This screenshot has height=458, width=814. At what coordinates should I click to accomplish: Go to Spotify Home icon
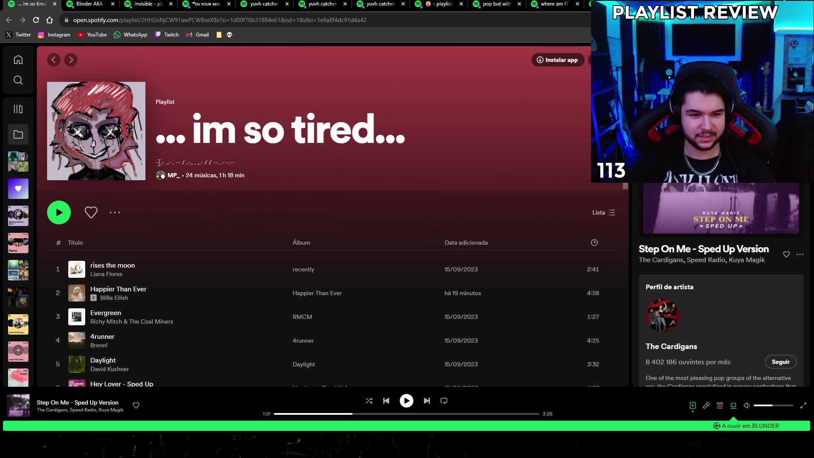click(x=18, y=60)
